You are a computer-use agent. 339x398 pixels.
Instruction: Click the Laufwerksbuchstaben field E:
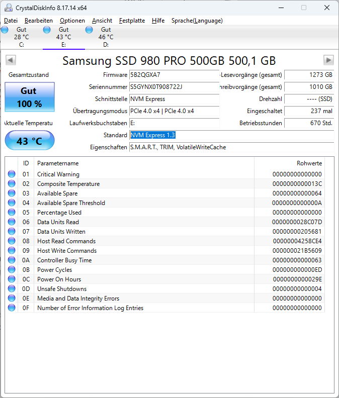point(174,123)
